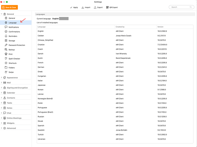Sort by the Language column header
Viewport: 197px width, 147px height.
76,27
